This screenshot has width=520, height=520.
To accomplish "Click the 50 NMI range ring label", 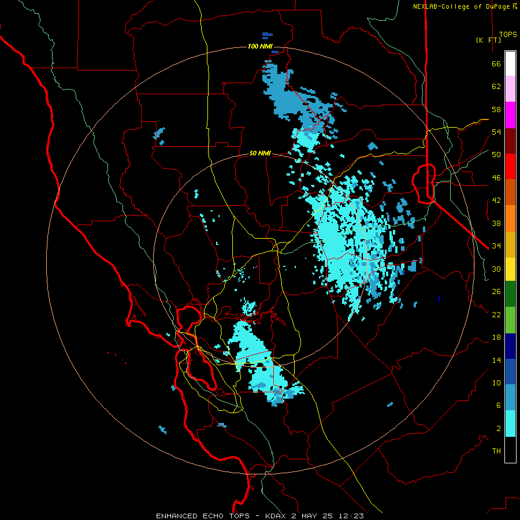I will click(x=260, y=153).
